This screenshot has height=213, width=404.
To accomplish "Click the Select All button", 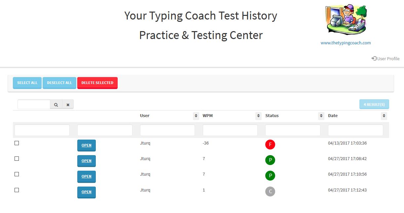I will pyautogui.click(x=27, y=83).
